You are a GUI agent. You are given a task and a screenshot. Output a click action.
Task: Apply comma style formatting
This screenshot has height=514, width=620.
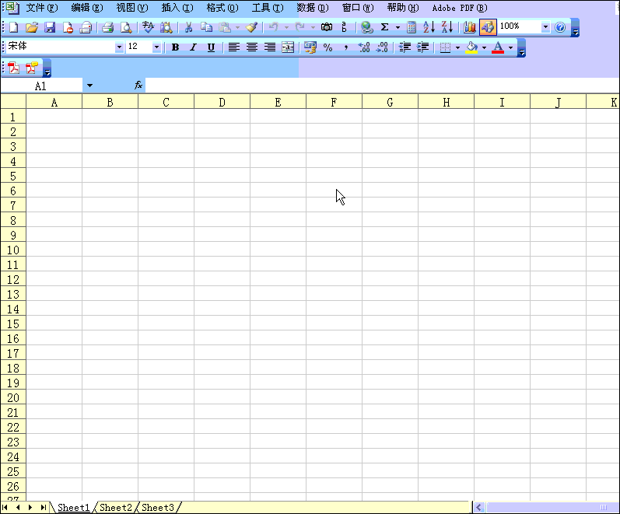pos(346,48)
